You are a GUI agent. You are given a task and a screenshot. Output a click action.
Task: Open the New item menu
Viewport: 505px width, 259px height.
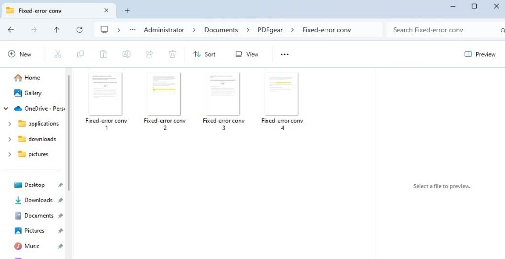pos(20,54)
